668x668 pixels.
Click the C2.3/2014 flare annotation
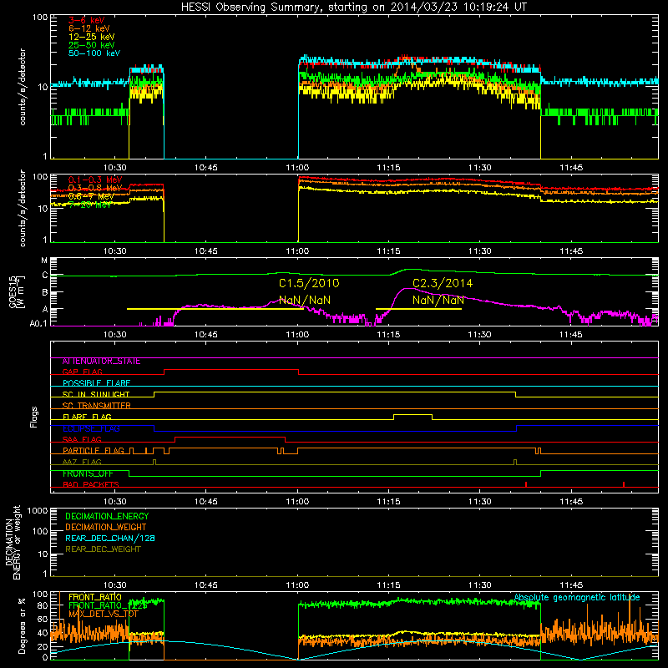(x=443, y=283)
